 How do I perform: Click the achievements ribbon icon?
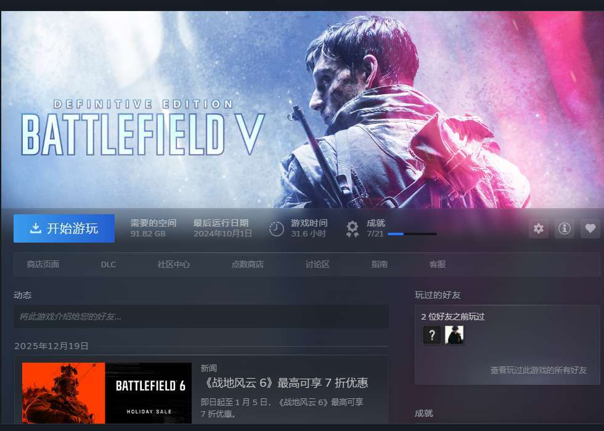point(352,229)
